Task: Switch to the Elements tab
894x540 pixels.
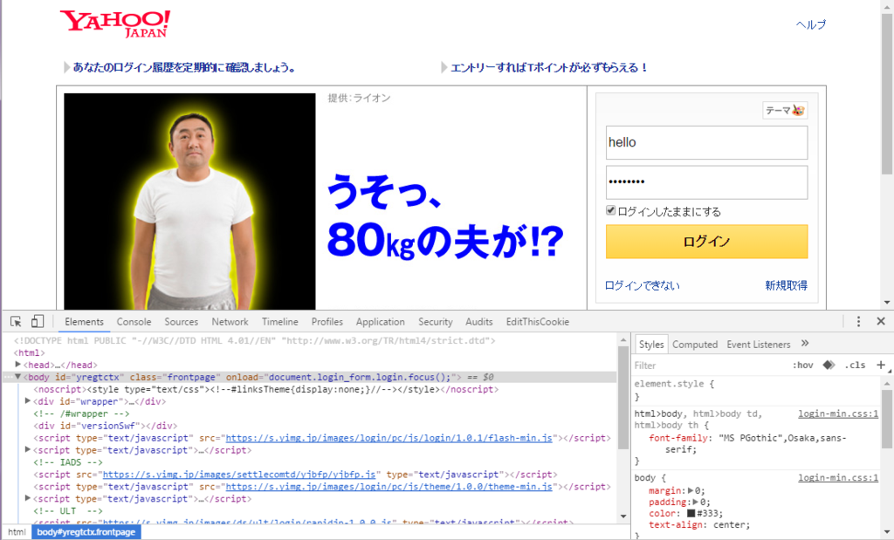Action: click(84, 321)
